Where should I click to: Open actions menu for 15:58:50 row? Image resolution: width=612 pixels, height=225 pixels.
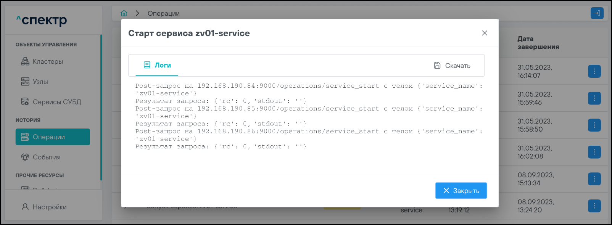click(x=594, y=125)
